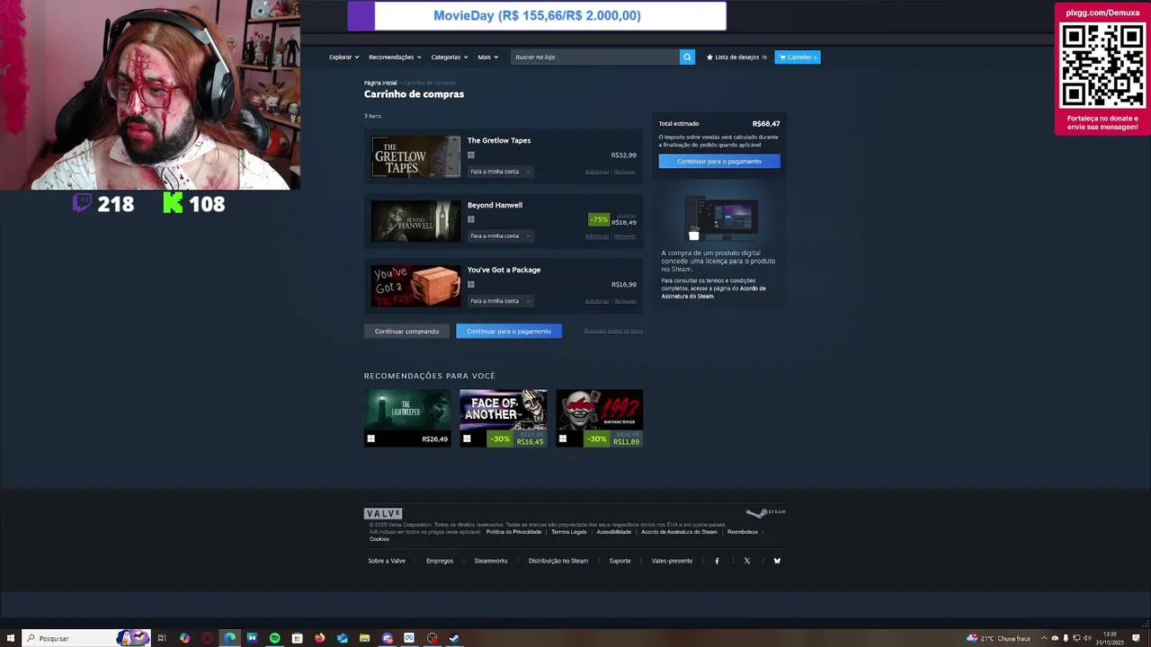Open Vales-presente in the footer

pyautogui.click(x=672, y=561)
